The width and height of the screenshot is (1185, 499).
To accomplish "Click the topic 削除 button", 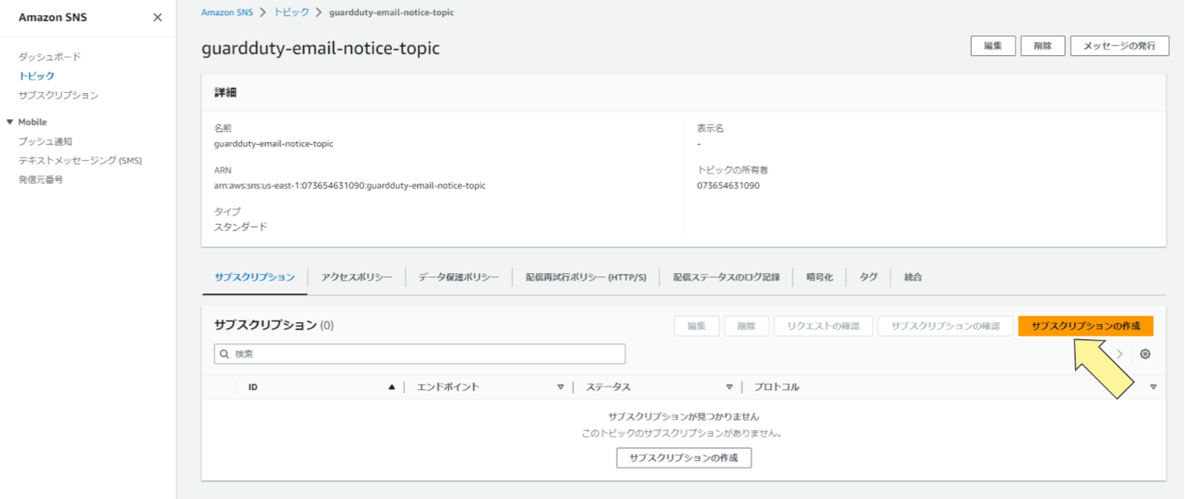I will (x=1043, y=47).
